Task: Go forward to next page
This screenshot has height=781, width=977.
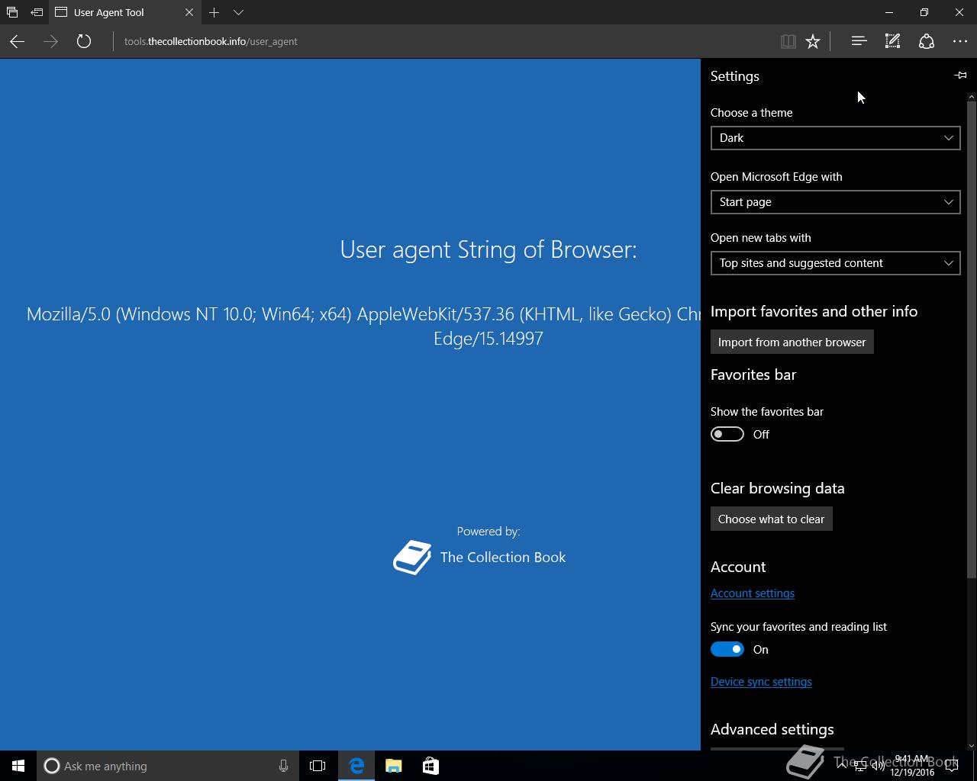Action: [50, 41]
